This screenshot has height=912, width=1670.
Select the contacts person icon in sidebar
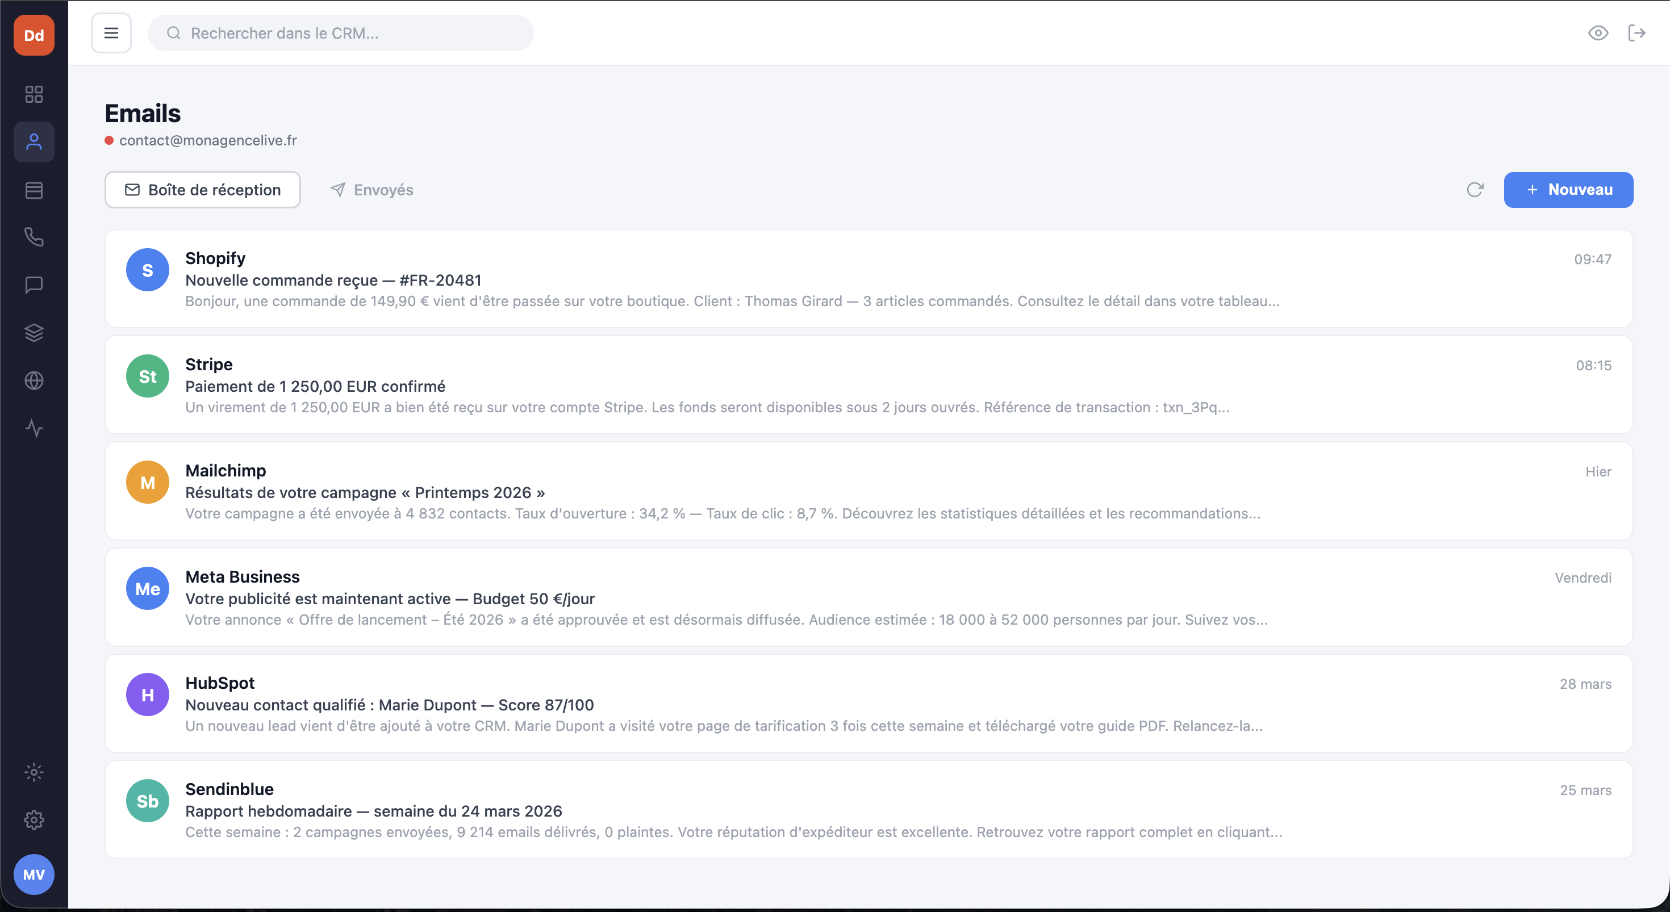[x=34, y=142]
